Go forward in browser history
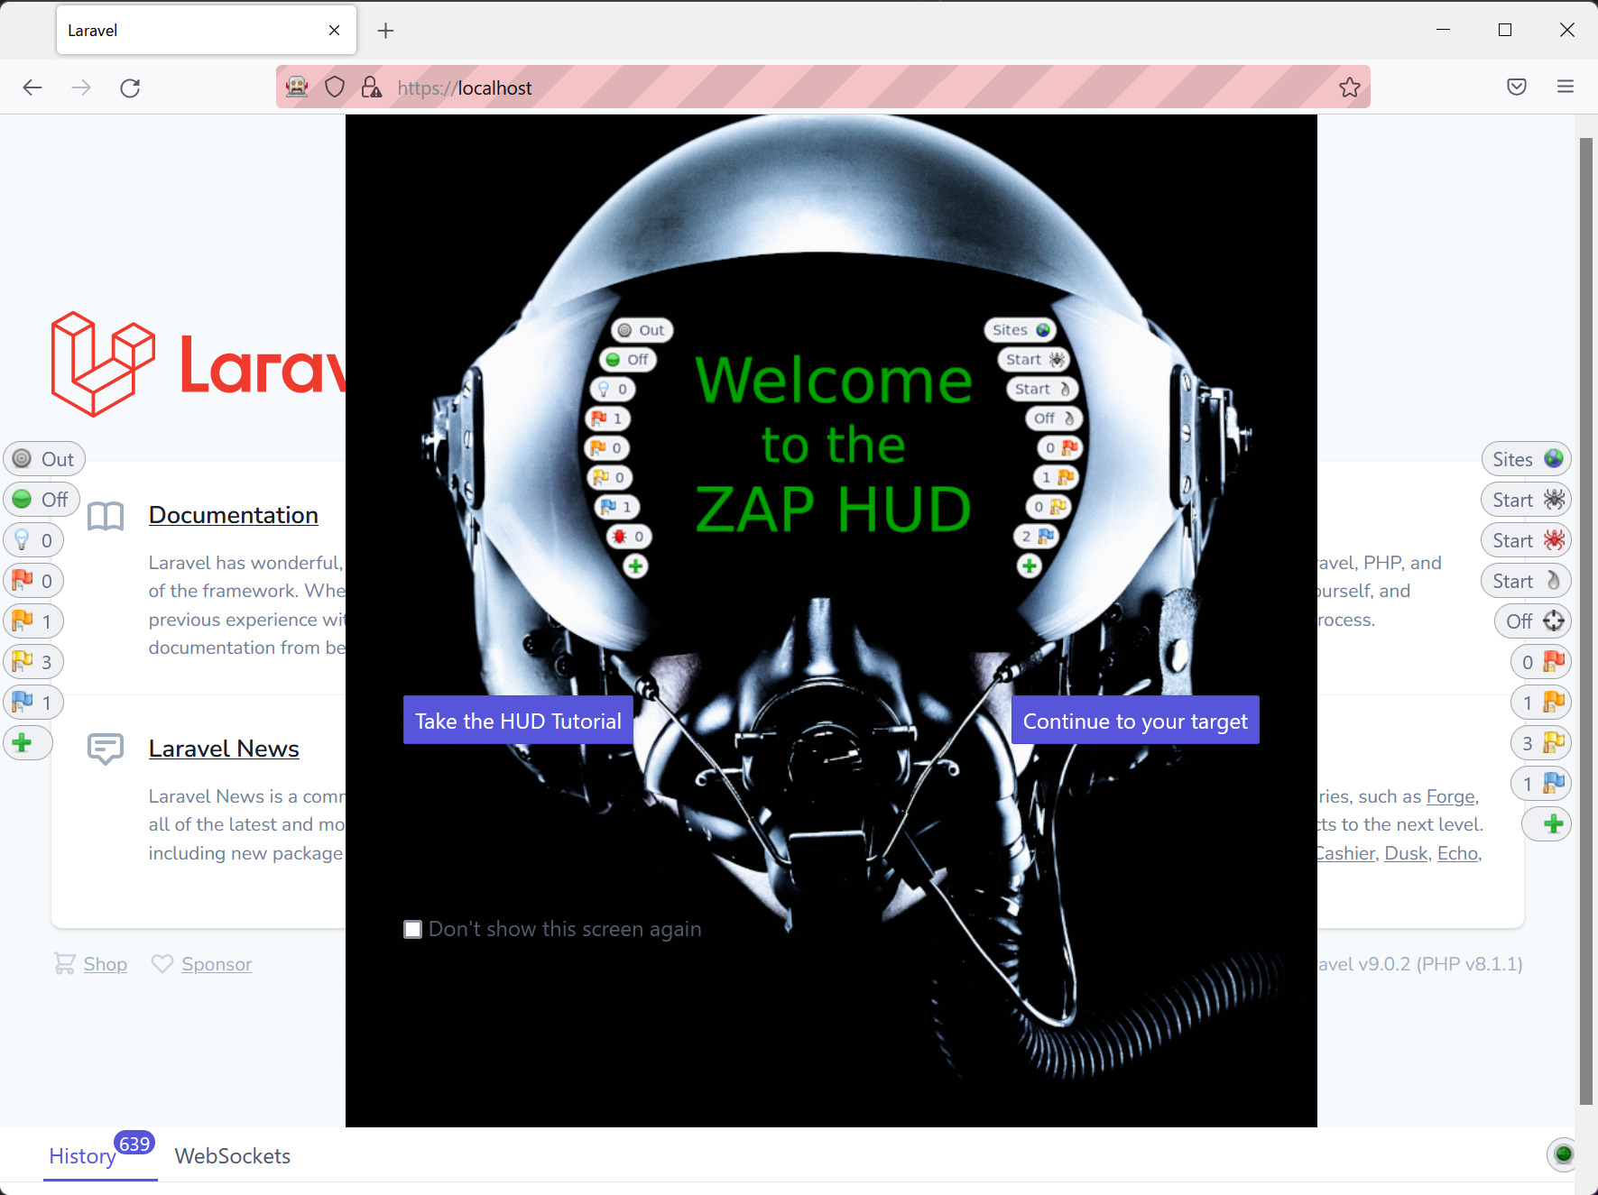The image size is (1598, 1195). point(81,87)
